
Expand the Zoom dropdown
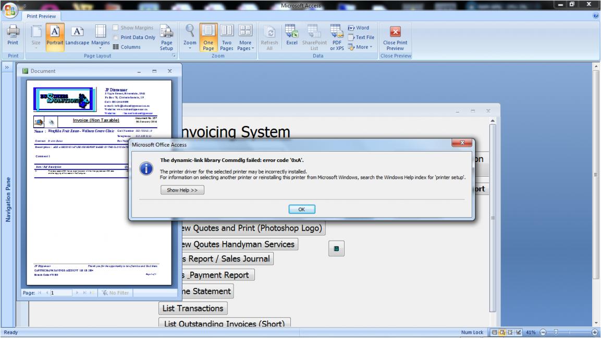pyautogui.click(x=190, y=37)
